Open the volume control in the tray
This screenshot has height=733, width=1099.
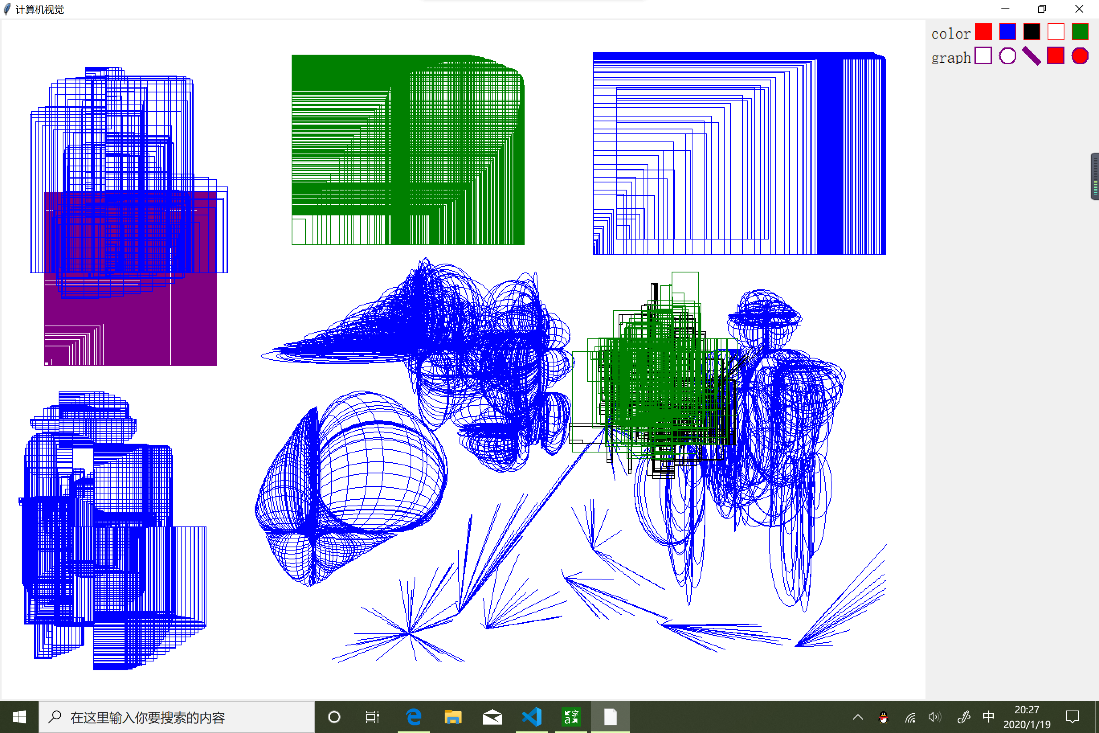point(935,717)
